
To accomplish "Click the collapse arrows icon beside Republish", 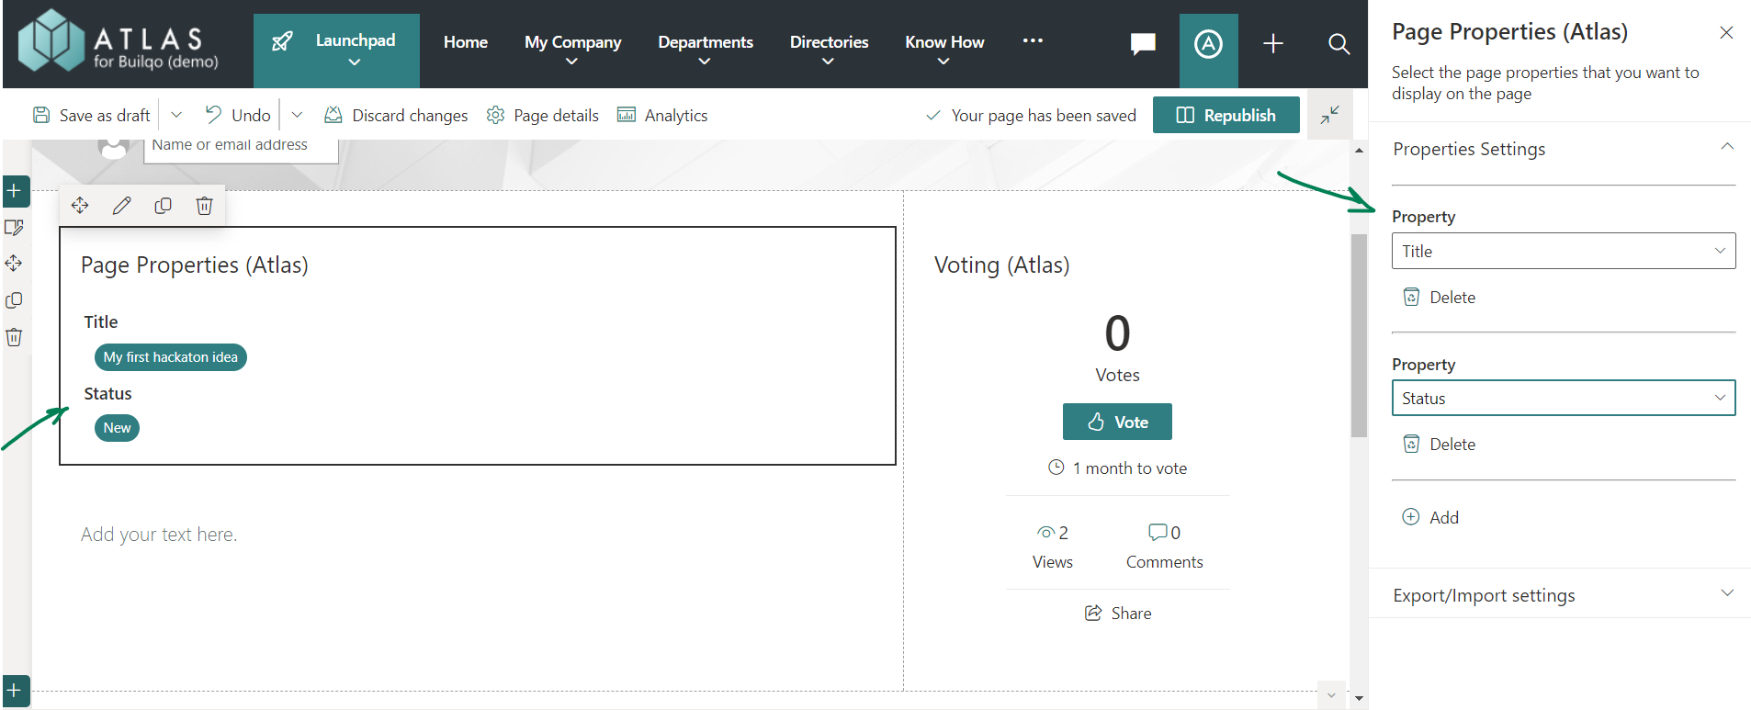I will click(x=1329, y=115).
